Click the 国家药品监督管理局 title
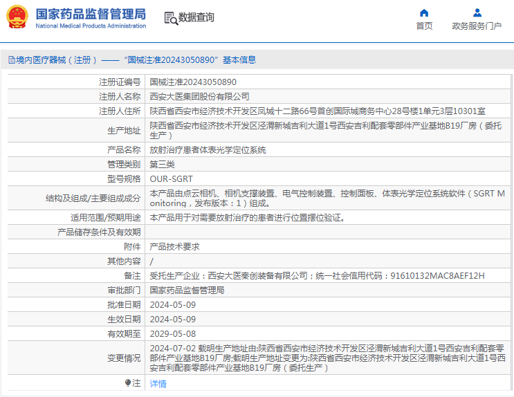The width and height of the screenshot is (514, 397). 91,14
